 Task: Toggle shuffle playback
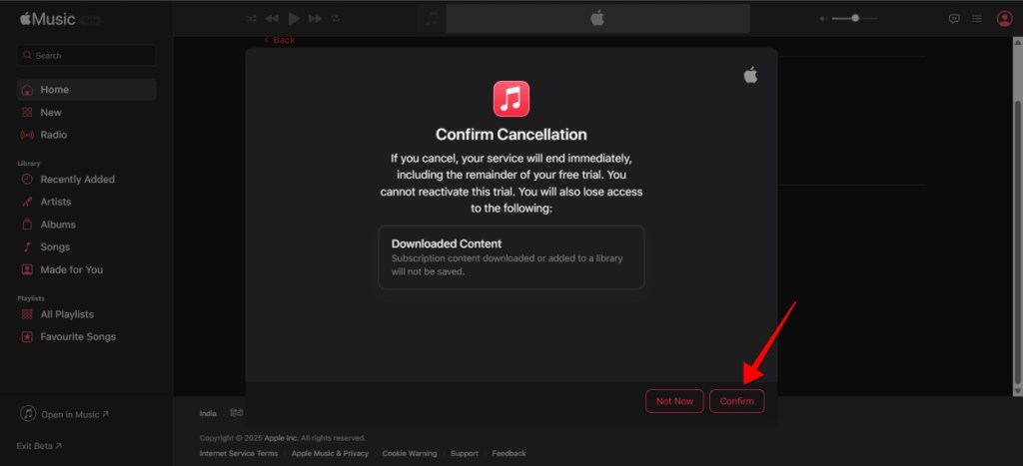[251, 19]
